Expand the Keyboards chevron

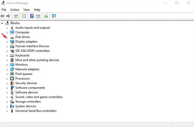[x=7, y=56]
